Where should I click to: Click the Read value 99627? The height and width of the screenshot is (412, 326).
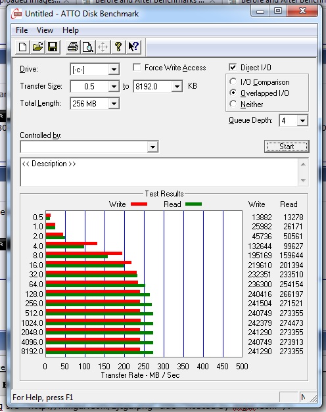tap(293, 246)
